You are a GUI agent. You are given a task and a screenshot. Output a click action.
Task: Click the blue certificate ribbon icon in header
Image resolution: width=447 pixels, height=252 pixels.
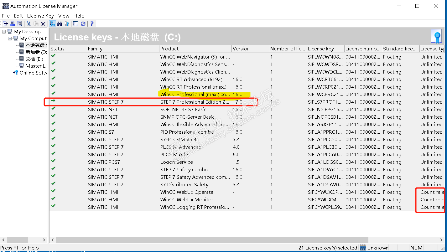436,37
